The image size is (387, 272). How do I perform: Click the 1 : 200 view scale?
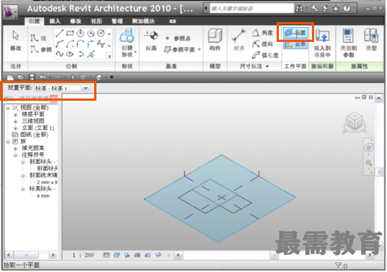pos(83,255)
